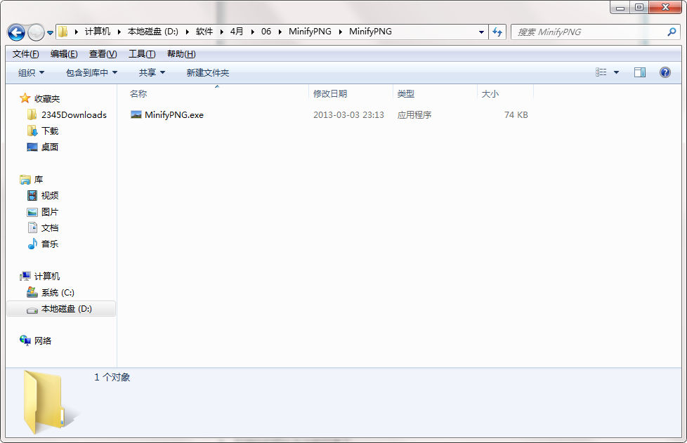
Task: Open the 文件(F) menu
Action: [25, 54]
